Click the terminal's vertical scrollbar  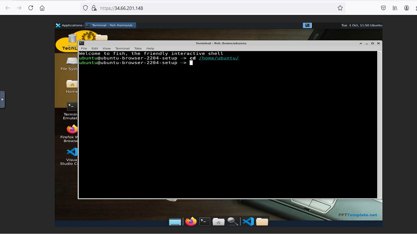379,123
